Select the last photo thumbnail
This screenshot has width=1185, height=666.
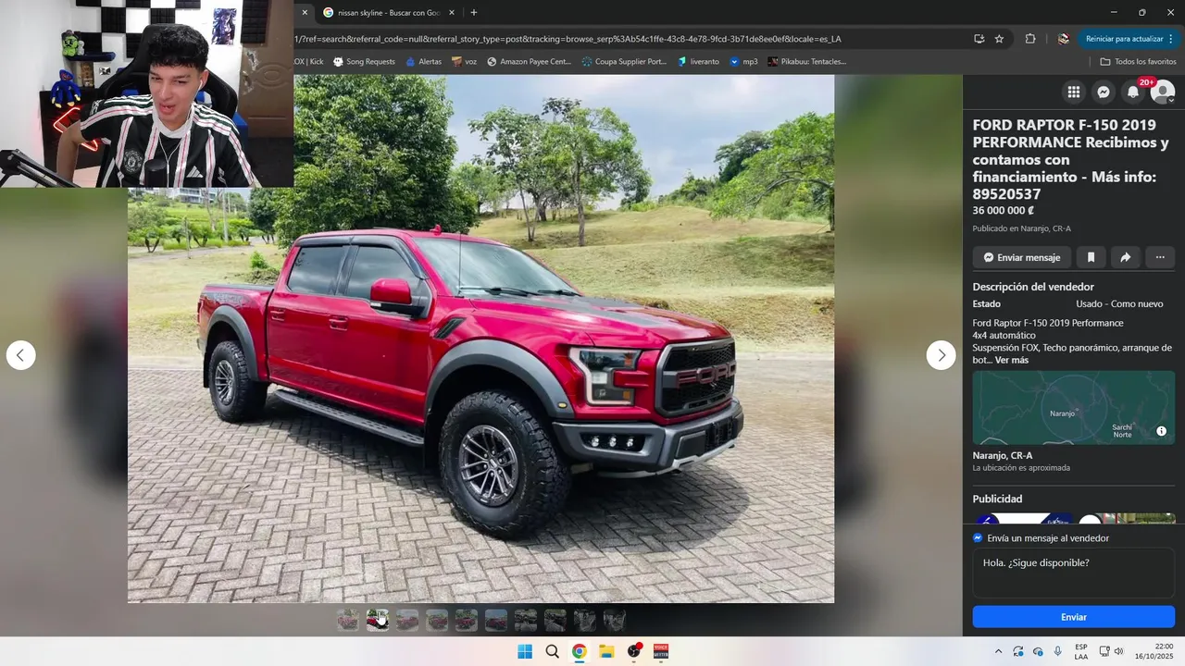point(615,620)
